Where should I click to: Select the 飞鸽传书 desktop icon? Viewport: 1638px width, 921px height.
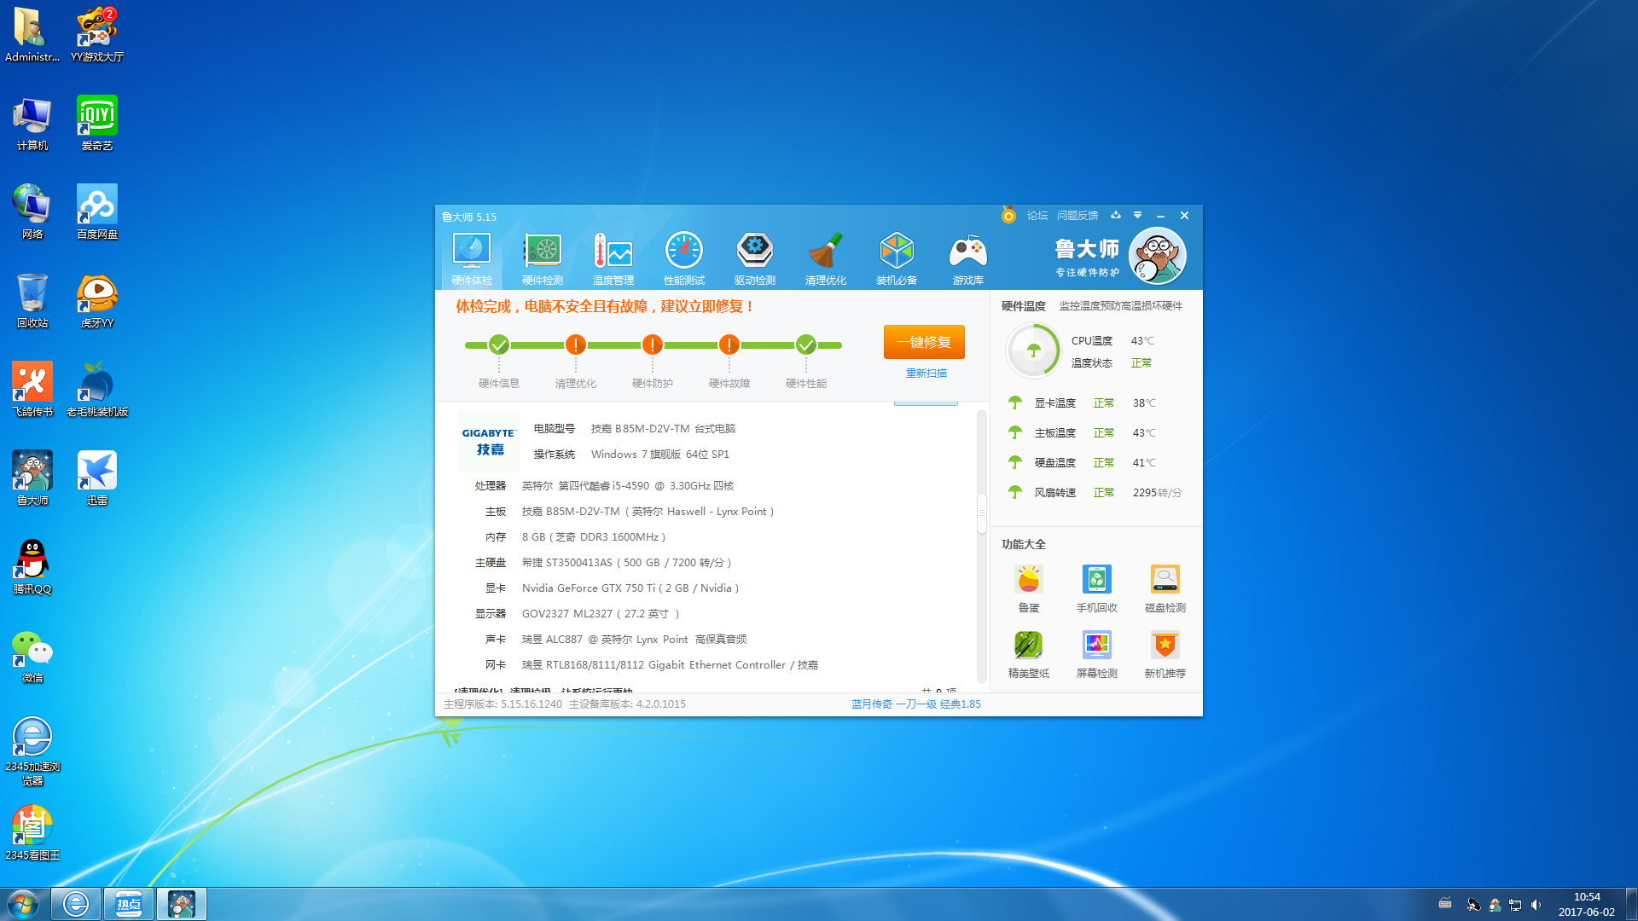pos(32,390)
